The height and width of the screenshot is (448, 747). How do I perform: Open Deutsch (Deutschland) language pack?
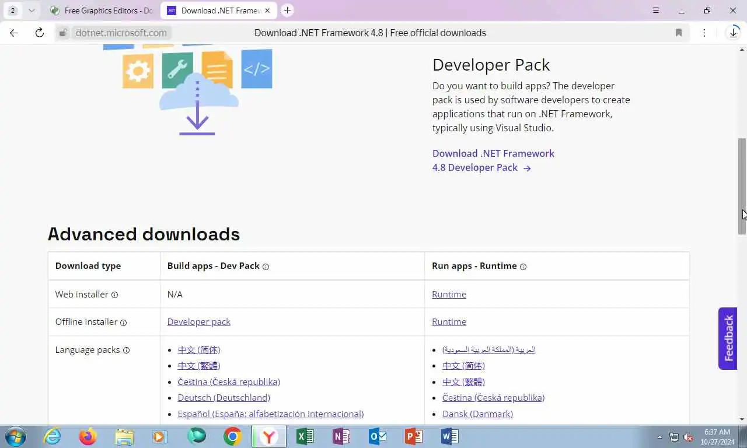click(x=224, y=397)
